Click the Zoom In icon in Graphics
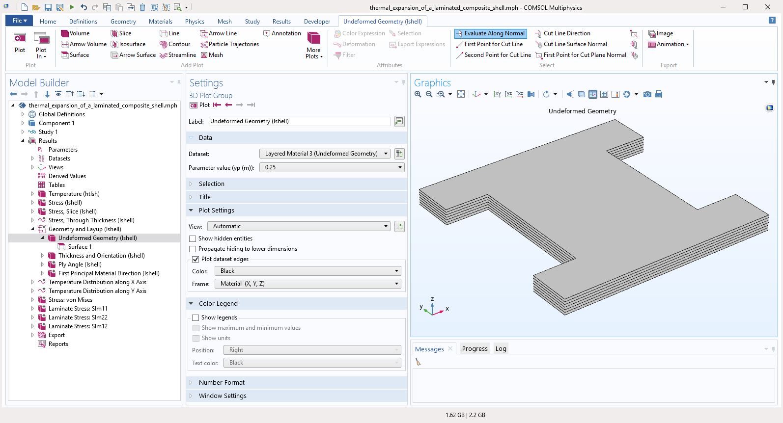783x423 pixels. pos(418,94)
